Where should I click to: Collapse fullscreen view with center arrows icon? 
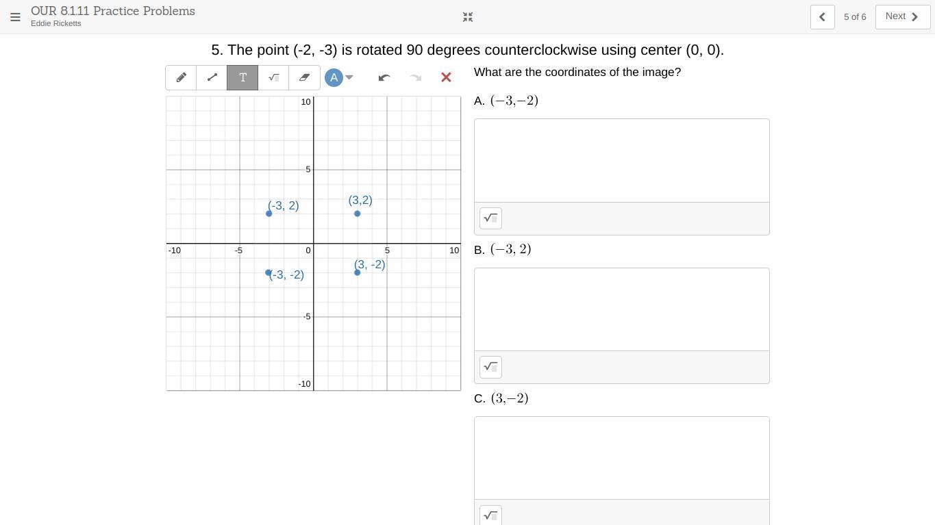click(468, 17)
